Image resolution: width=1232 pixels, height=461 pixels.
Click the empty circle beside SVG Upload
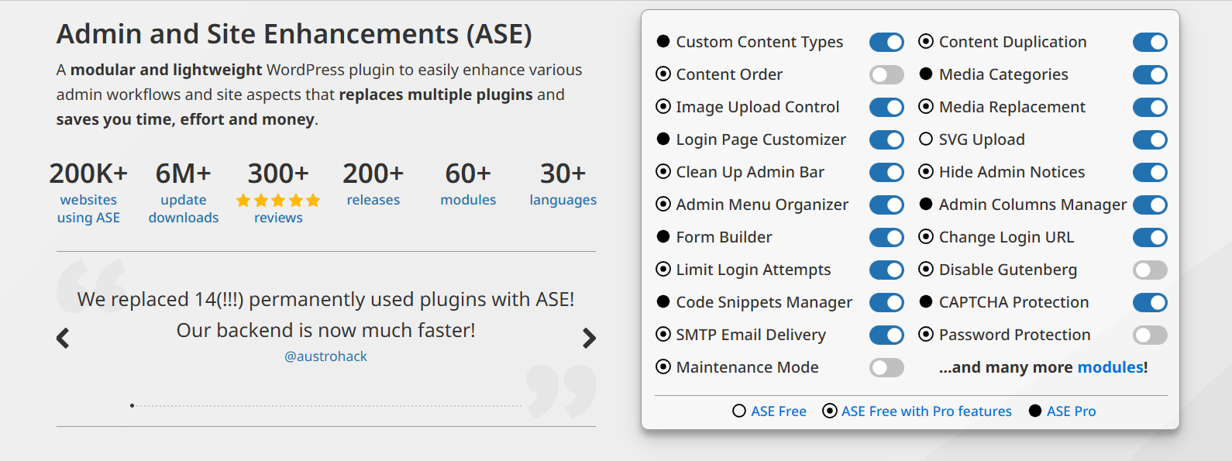click(926, 139)
